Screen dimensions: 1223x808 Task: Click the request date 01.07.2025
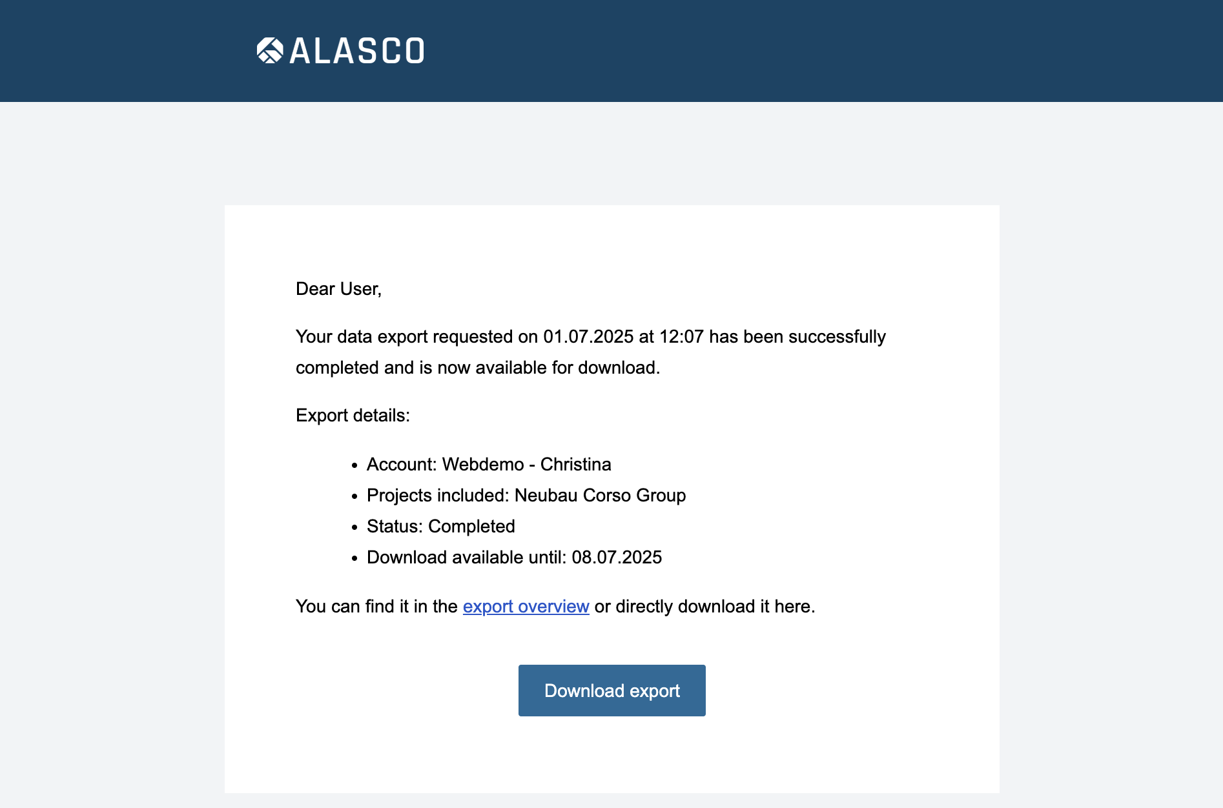coord(588,337)
